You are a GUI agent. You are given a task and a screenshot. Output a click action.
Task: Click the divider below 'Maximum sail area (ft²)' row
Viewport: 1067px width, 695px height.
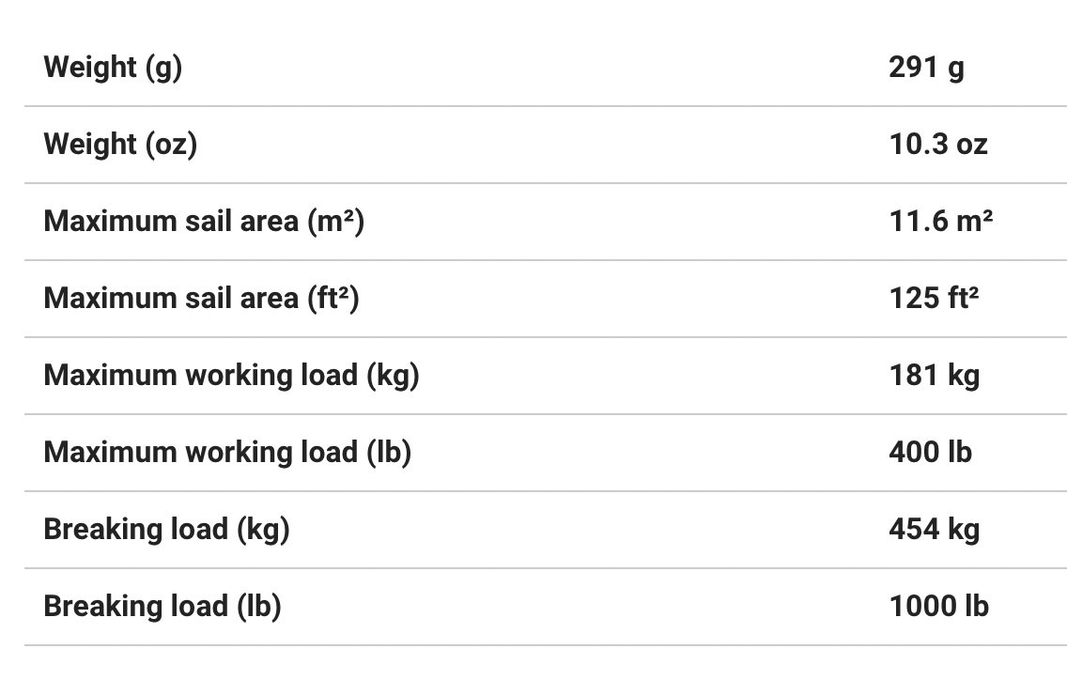(x=545, y=337)
